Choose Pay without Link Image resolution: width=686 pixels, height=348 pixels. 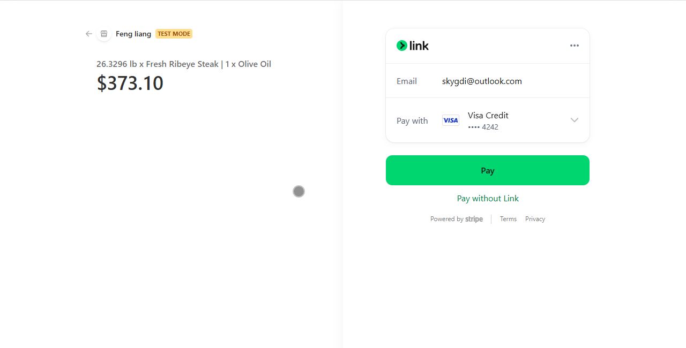point(488,199)
